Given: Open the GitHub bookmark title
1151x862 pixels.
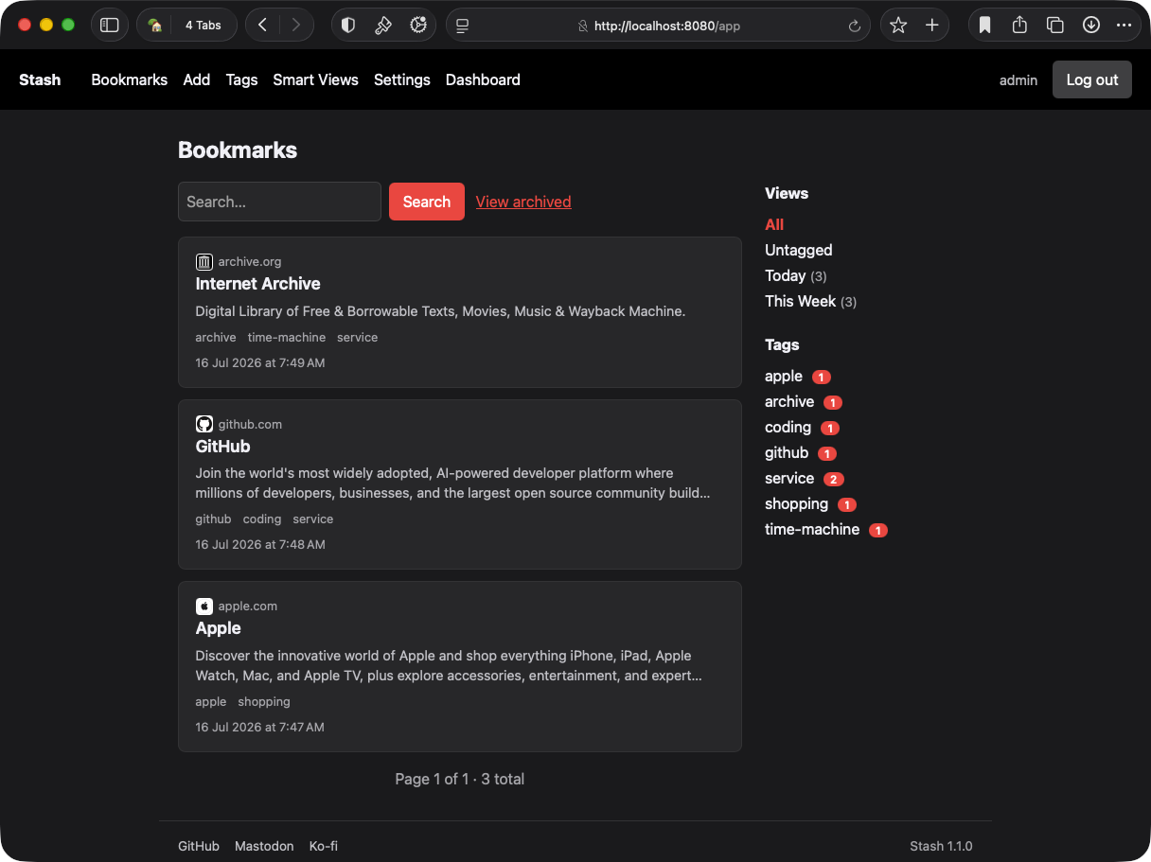Looking at the screenshot, I should (x=222, y=447).
